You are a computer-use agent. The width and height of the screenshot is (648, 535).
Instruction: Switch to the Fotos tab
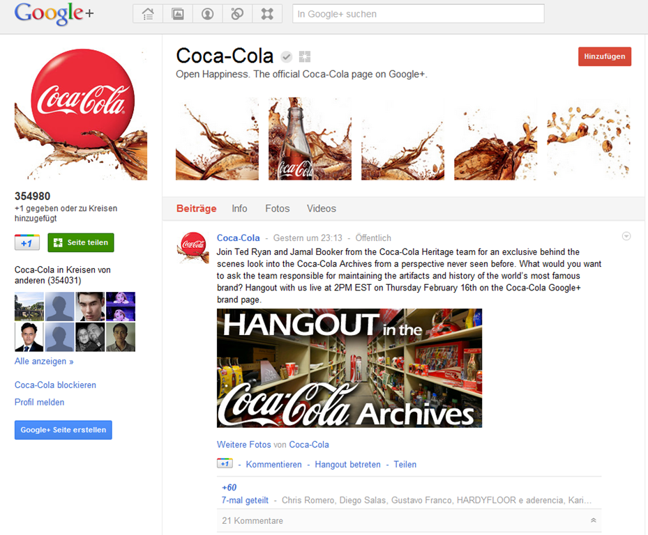278,208
